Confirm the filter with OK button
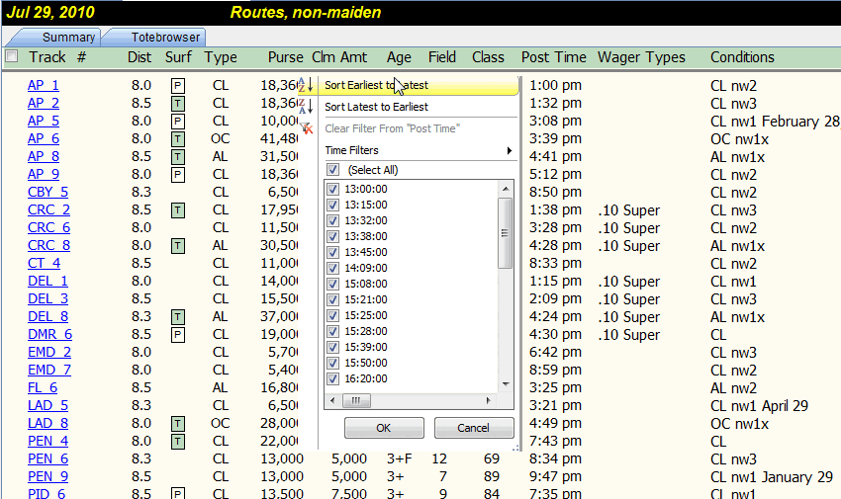 pyautogui.click(x=384, y=428)
